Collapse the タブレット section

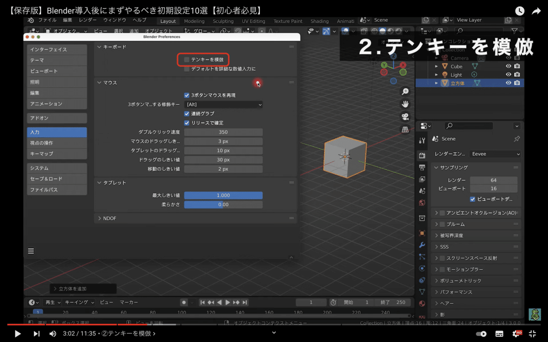click(x=100, y=182)
